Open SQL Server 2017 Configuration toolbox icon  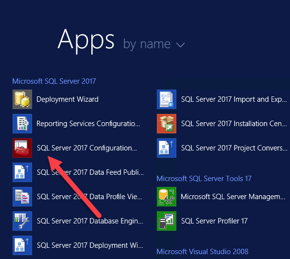22,148
